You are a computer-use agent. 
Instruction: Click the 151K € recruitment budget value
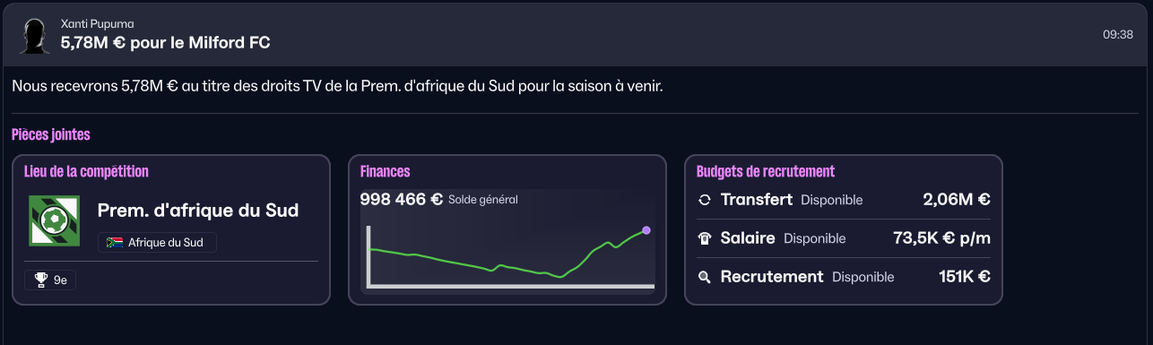pos(965,277)
